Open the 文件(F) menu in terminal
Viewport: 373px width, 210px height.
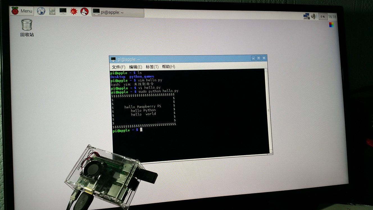pos(119,67)
